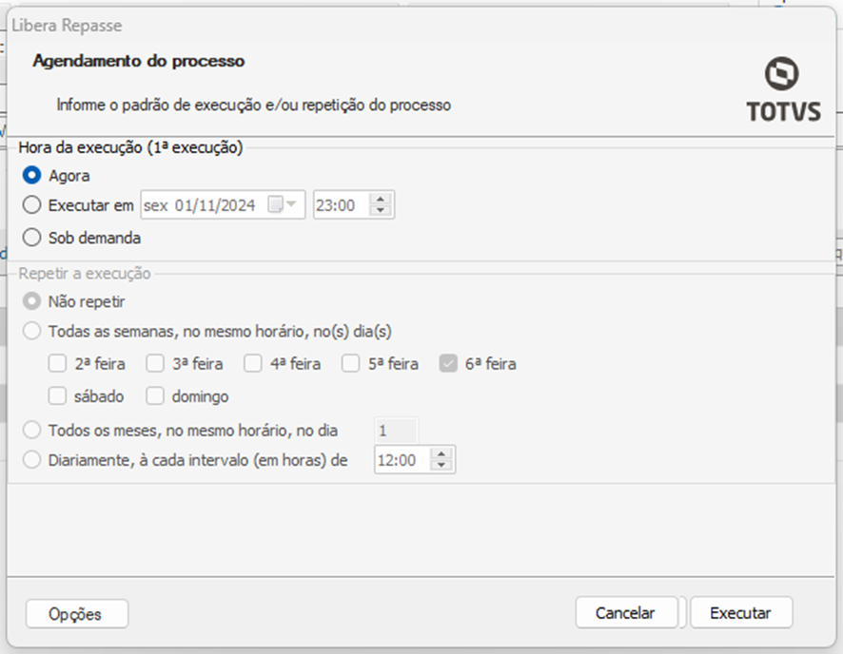The width and height of the screenshot is (843, 654).
Task: Click the Executar button
Action: [740, 613]
